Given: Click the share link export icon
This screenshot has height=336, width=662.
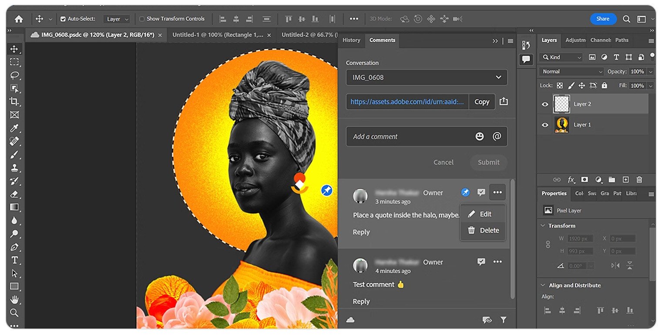Looking at the screenshot, I should click(504, 101).
